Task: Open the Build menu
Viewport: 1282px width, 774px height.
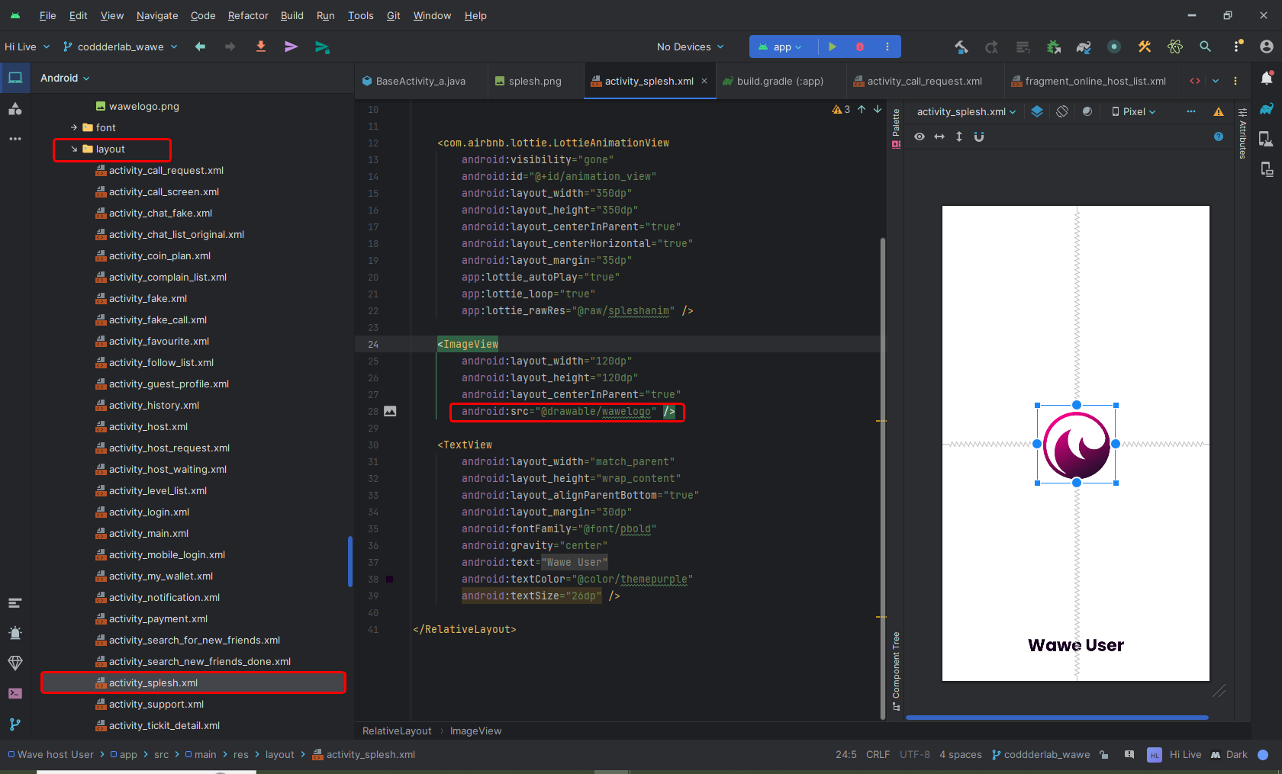Action: point(292,15)
